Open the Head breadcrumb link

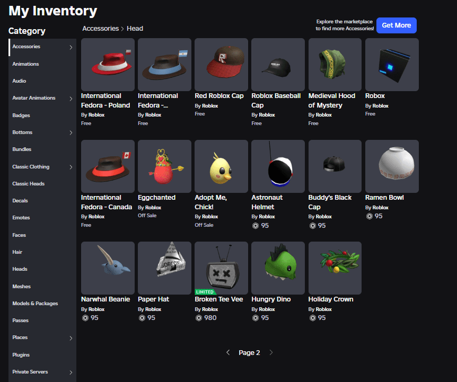pos(135,28)
